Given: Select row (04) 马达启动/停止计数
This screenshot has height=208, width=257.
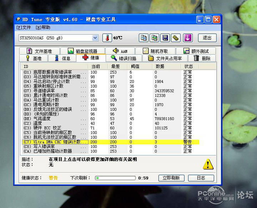Looking at the screenshot, I should coord(110,81).
